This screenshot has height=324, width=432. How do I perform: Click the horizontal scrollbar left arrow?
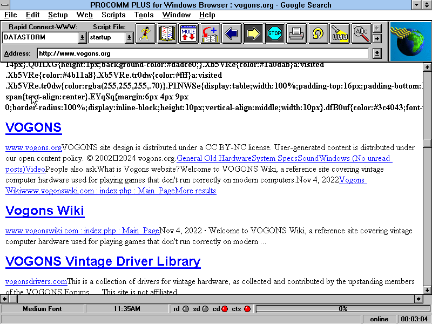[x=5, y=299]
